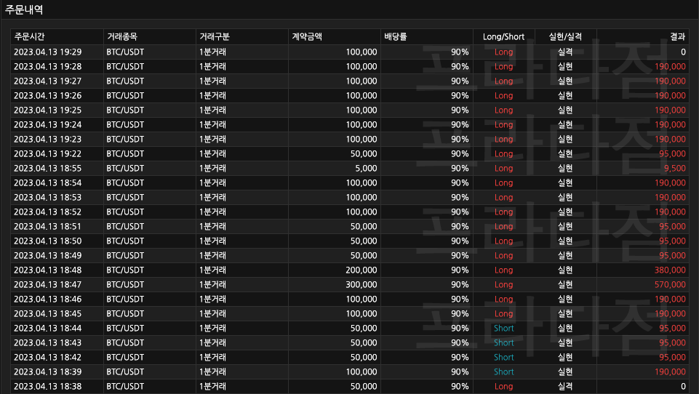The width and height of the screenshot is (699, 394).
Task: Click Short in the 18:42 row
Action: (504, 358)
